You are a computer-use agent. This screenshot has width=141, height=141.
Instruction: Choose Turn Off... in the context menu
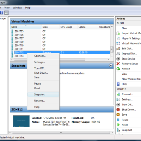click(x=43, y=68)
